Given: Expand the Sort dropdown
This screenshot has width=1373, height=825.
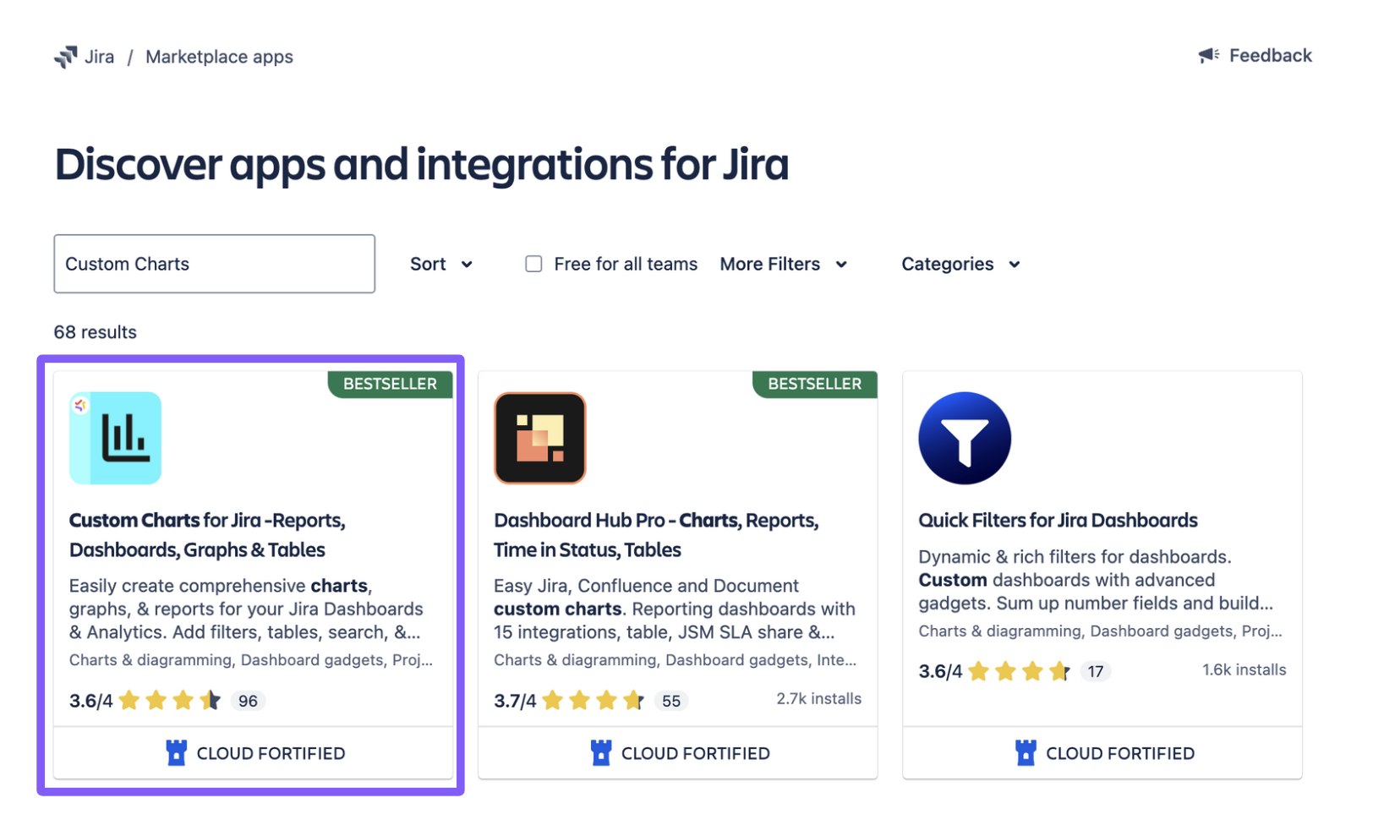Looking at the screenshot, I should 440,265.
